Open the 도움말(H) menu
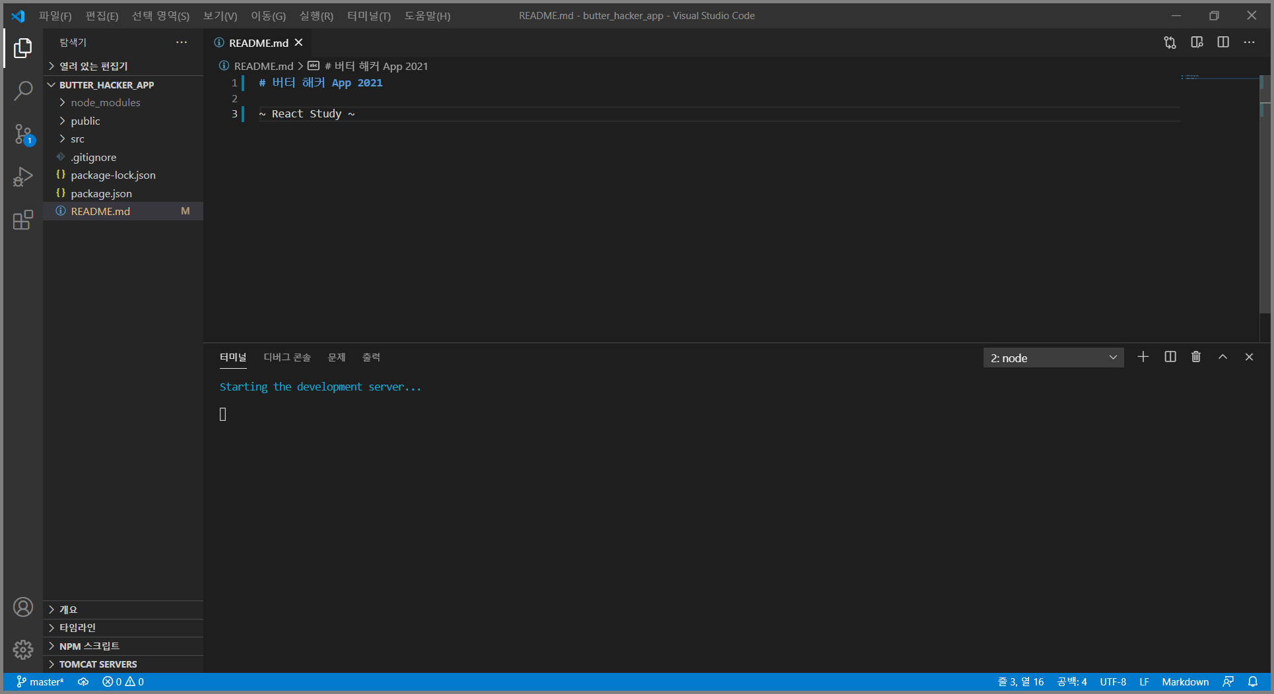1274x694 pixels. [x=427, y=16]
